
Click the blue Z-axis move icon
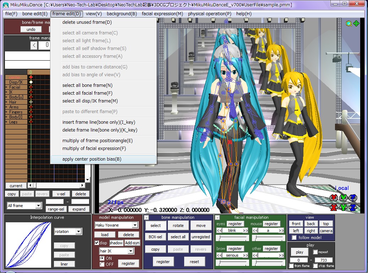click(x=353, y=207)
